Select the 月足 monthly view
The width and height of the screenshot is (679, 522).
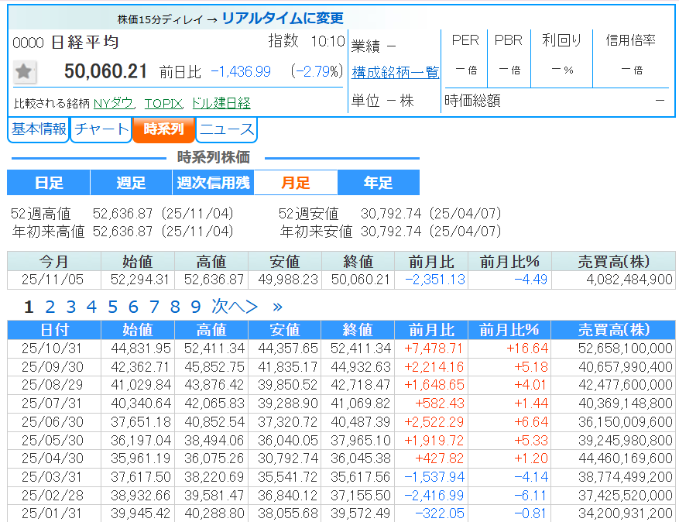(296, 183)
